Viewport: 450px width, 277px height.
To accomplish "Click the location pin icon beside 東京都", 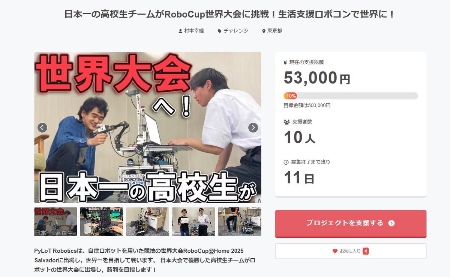I will coord(264,31).
